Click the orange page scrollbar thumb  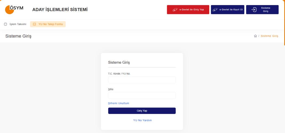click(x=284, y=23)
